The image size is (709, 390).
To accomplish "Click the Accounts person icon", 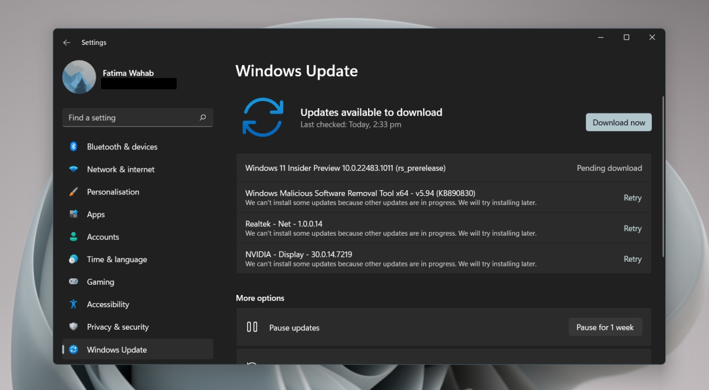I will pos(73,237).
